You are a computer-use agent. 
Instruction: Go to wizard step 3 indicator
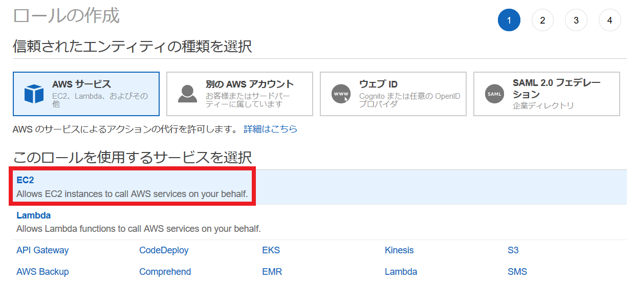coord(576,20)
